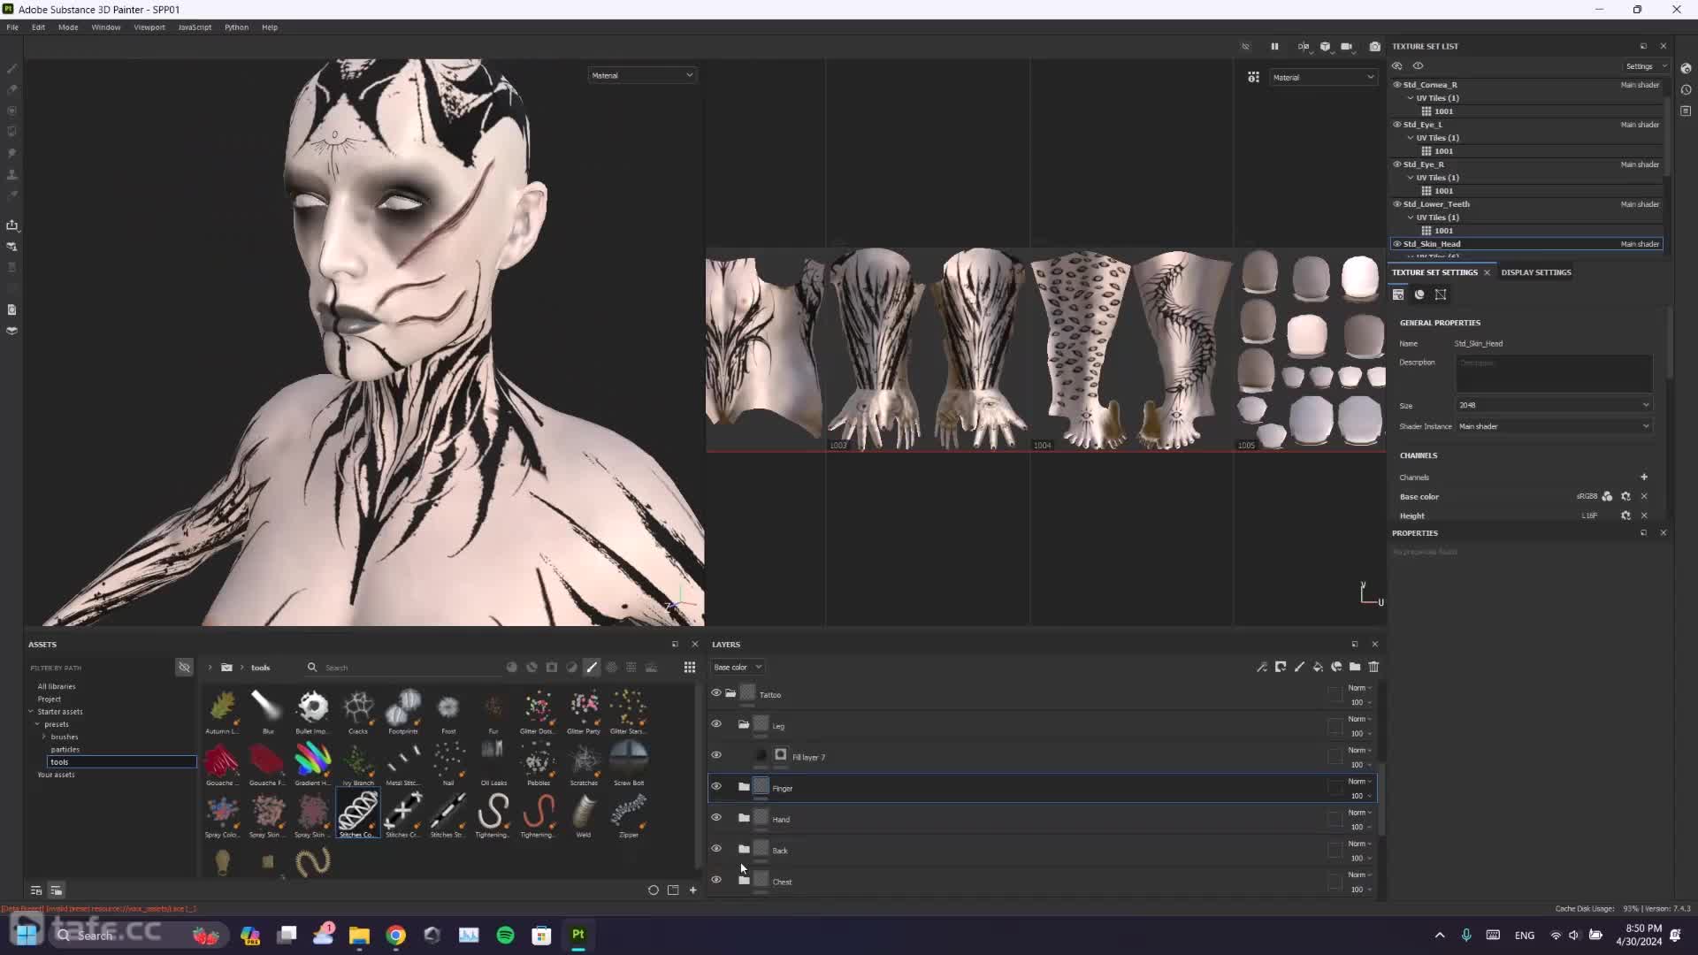Add a mask using the Layers toolbar icon
The width and height of the screenshot is (1698, 955).
1281,667
